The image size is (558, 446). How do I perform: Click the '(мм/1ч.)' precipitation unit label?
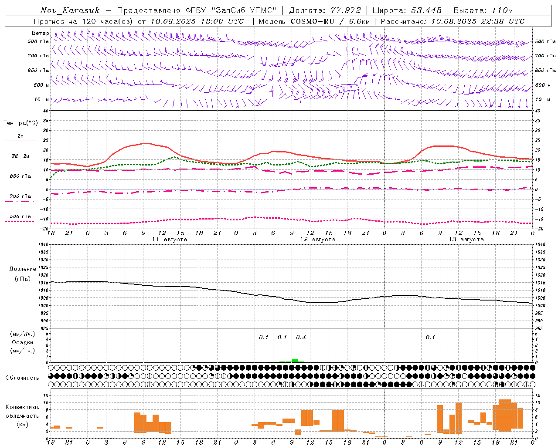[23, 351]
